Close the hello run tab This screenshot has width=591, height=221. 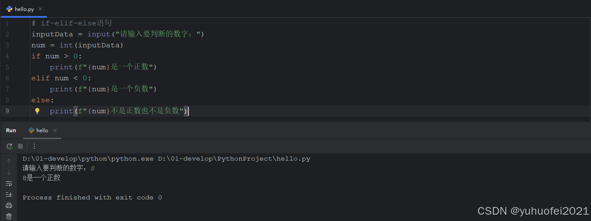pos(55,131)
